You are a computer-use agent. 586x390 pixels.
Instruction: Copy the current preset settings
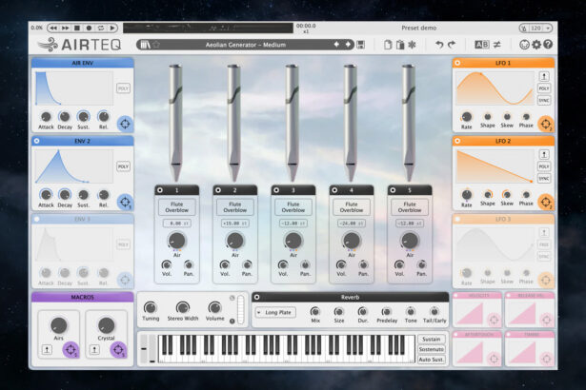click(388, 45)
